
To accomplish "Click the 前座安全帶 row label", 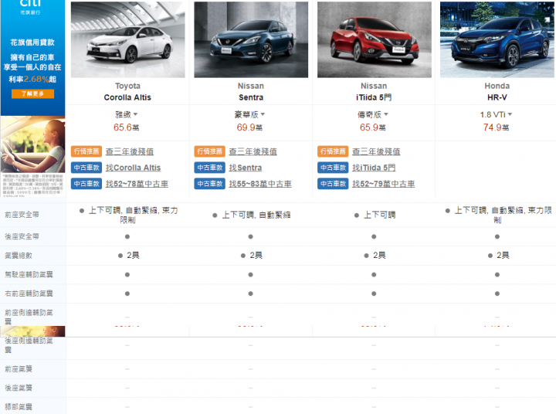I will pos(22,215).
